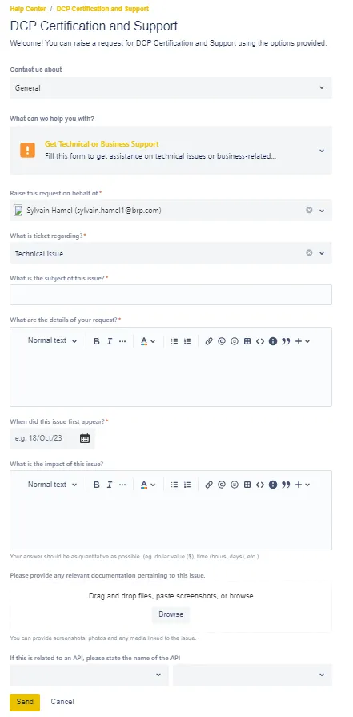Insert a link in the details editor

209,341
